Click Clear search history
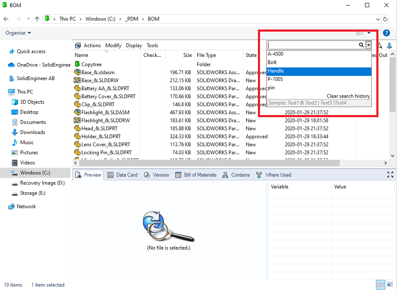 (x=348, y=96)
